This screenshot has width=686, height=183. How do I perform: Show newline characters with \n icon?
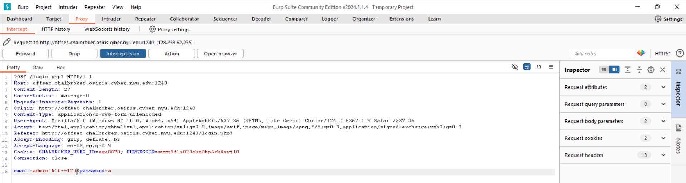[x=539, y=67]
